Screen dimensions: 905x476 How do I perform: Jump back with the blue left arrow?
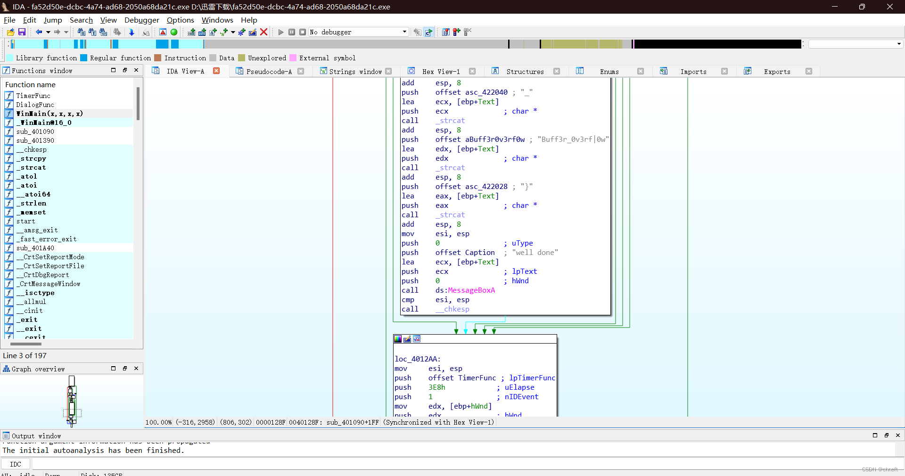pyautogui.click(x=39, y=32)
